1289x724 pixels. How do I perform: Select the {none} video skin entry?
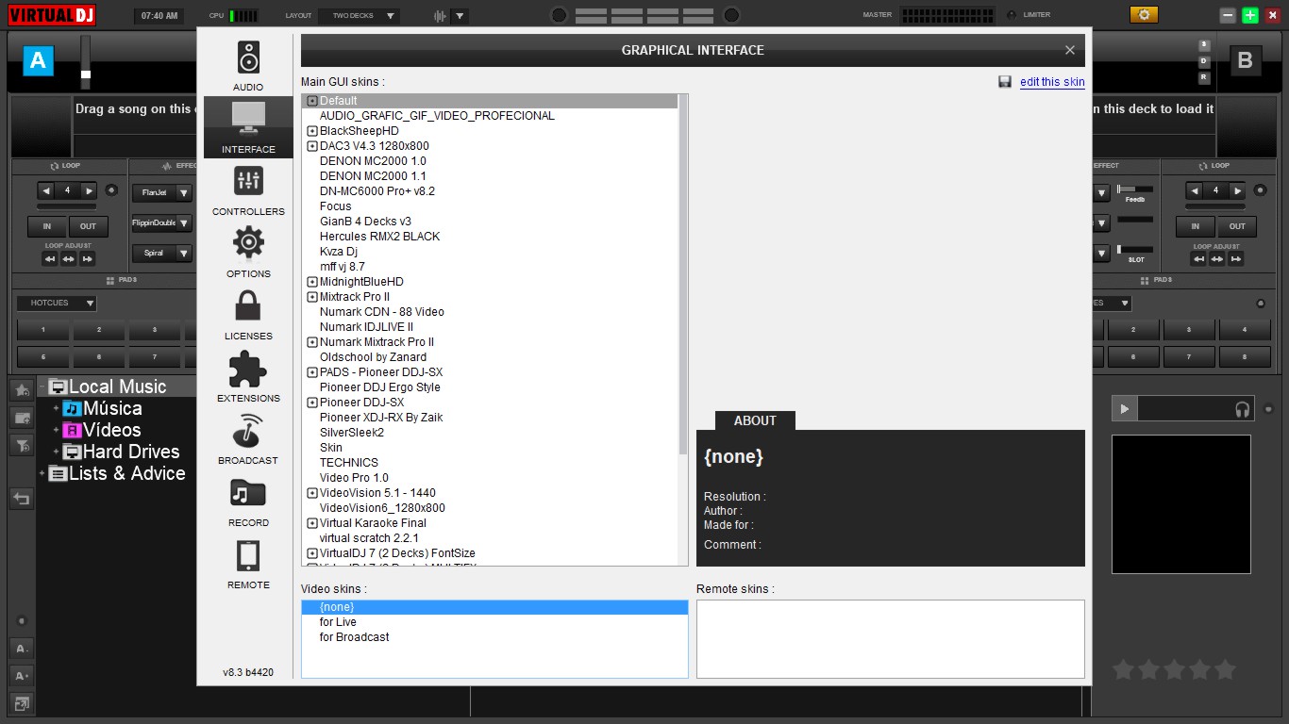[x=494, y=607]
